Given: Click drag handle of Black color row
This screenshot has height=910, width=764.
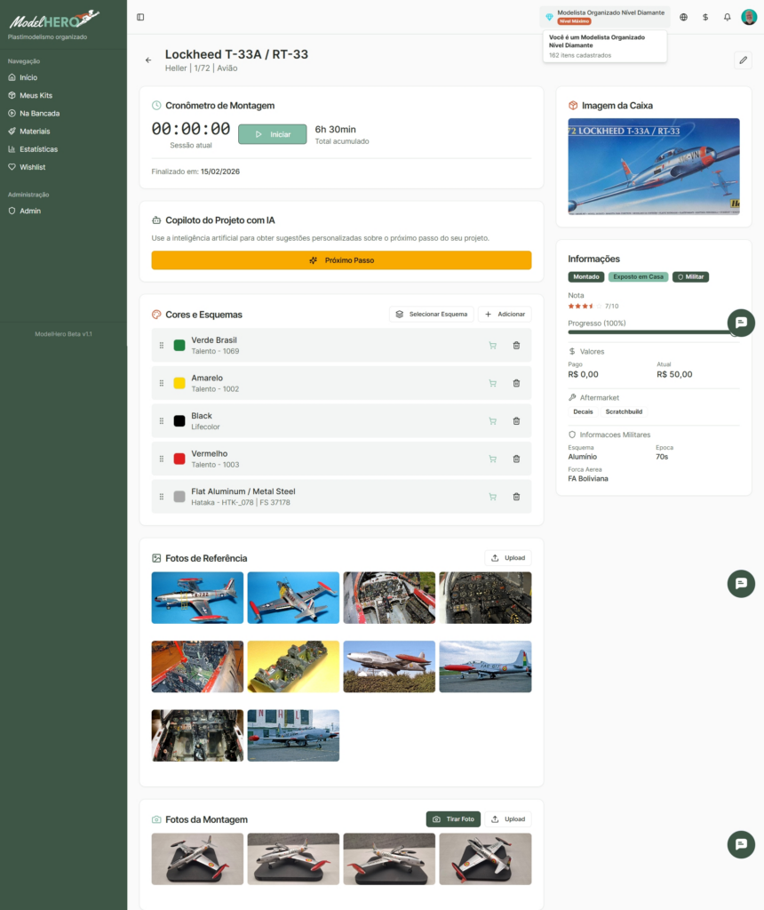Looking at the screenshot, I should (x=162, y=421).
